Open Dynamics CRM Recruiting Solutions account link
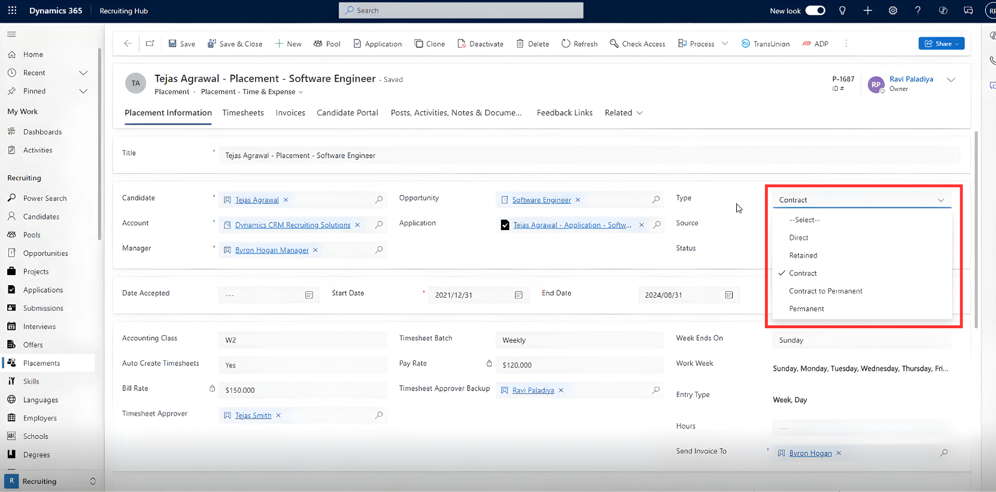 293,225
